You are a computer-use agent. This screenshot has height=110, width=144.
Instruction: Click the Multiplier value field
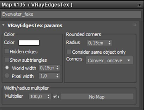[x=38, y=97]
